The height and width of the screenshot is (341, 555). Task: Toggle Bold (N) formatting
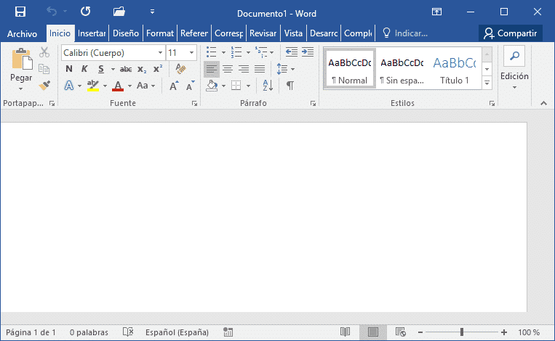click(x=69, y=69)
